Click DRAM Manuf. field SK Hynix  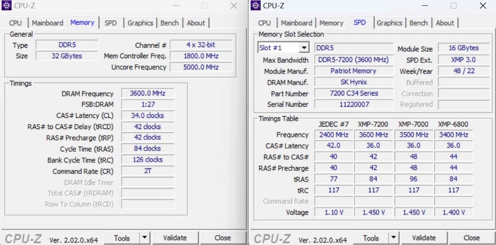pyautogui.click(x=353, y=82)
